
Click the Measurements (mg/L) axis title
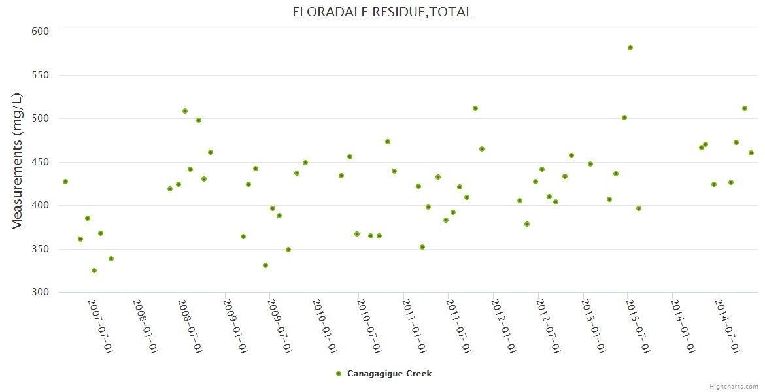[18, 161]
